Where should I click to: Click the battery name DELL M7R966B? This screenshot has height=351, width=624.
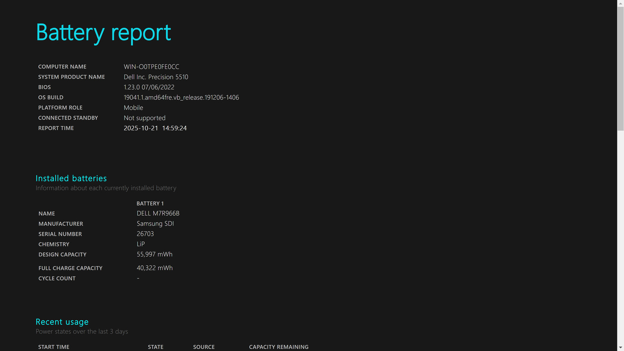[x=158, y=213]
